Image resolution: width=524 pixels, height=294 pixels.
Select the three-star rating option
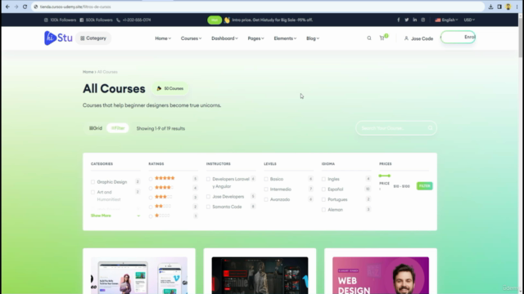[151, 198]
